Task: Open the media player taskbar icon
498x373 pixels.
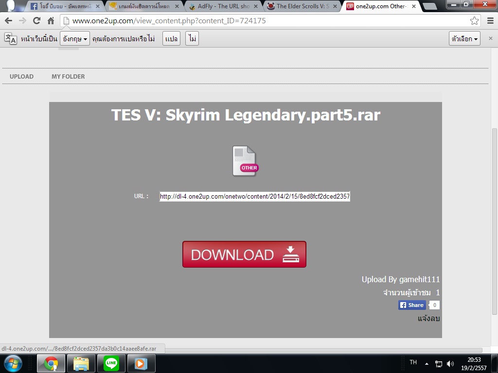Action: point(142,363)
